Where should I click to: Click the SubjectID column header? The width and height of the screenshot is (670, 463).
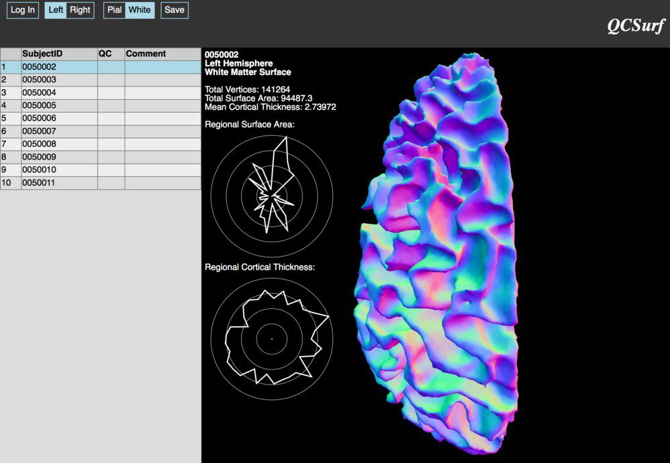pyautogui.click(x=59, y=54)
